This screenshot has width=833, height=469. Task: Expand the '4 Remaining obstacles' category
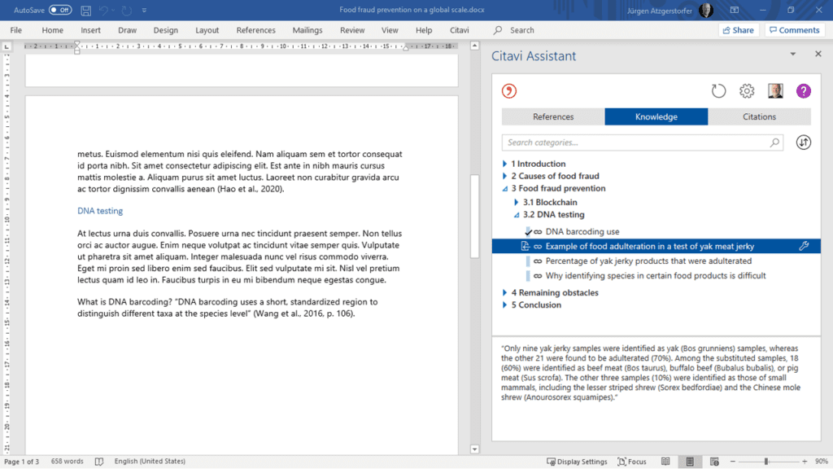pos(504,292)
